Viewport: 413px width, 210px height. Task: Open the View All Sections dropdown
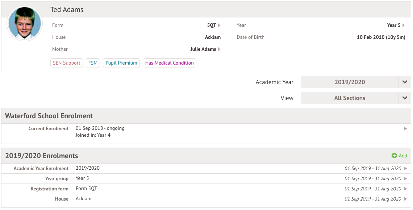349,98
